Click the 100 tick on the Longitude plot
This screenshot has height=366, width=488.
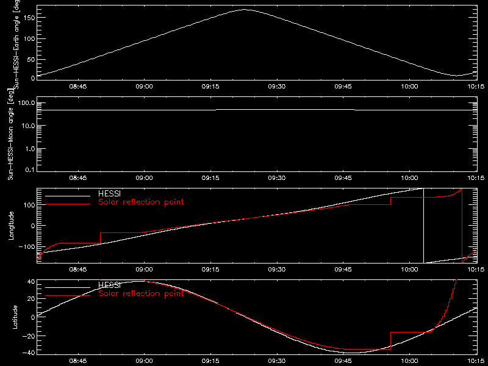coord(29,205)
